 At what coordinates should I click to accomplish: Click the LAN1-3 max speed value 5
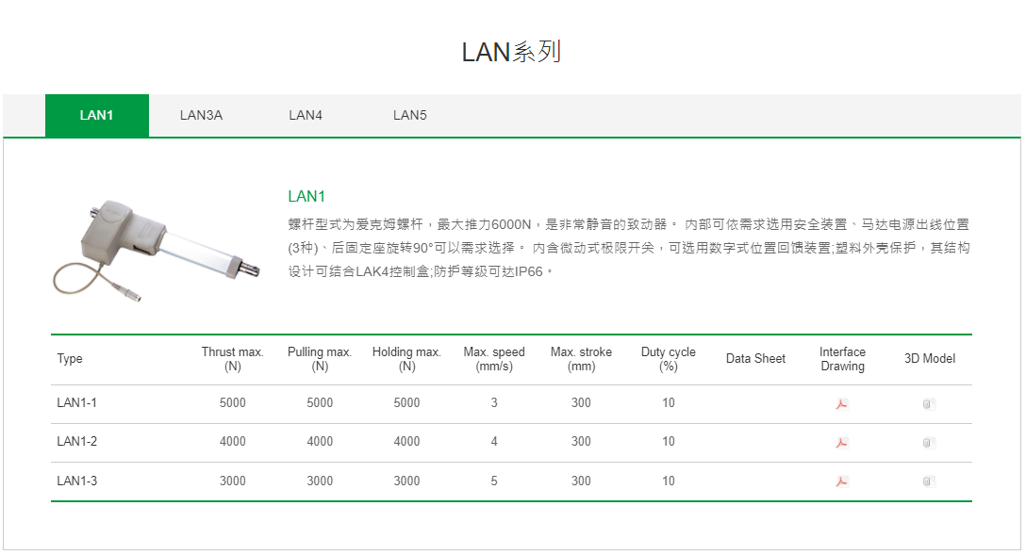pyautogui.click(x=494, y=481)
